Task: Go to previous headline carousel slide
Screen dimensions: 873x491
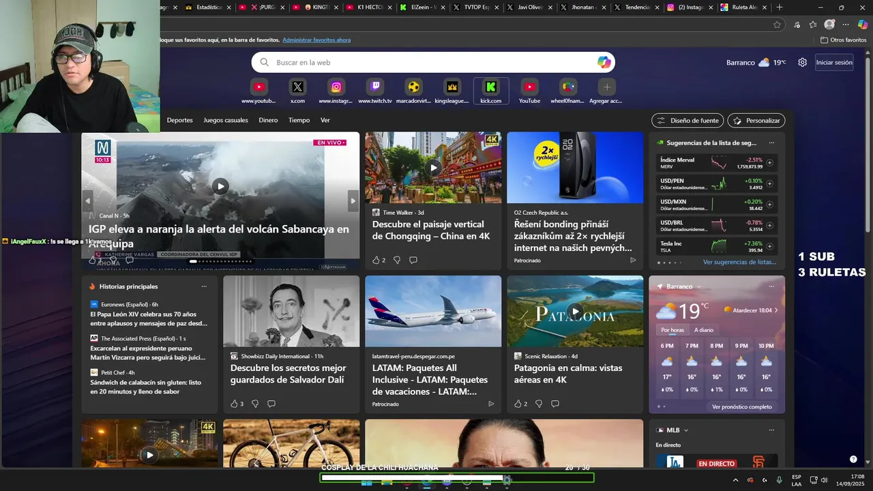Action: [x=87, y=200]
